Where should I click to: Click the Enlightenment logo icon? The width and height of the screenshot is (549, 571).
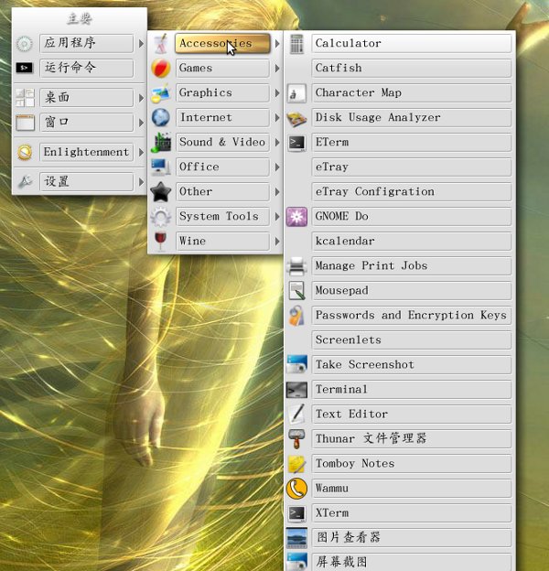25,152
